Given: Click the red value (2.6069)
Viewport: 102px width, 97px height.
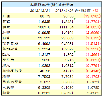Looking at the screenshot, I should tap(93, 33).
